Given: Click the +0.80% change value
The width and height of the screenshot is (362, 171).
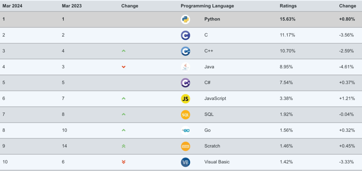Looking at the screenshot, I should (x=347, y=19).
